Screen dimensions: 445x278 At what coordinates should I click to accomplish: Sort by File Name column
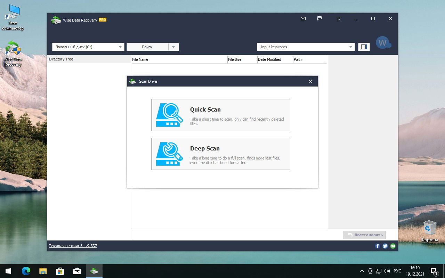(x=179, y=59)
